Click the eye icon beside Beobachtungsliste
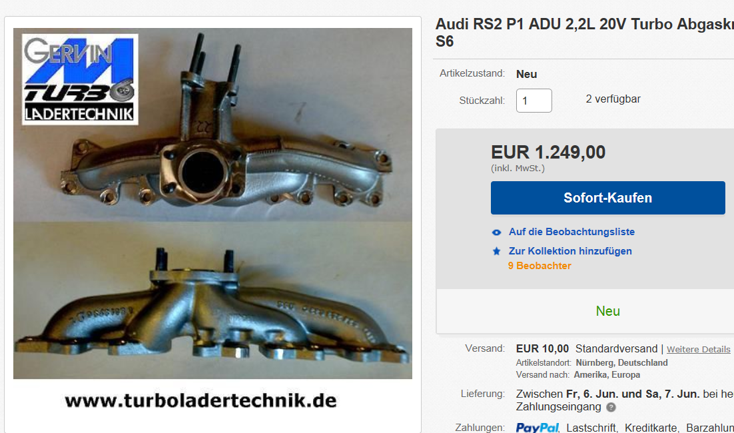The image size is (734, 433). click(496, 232)
